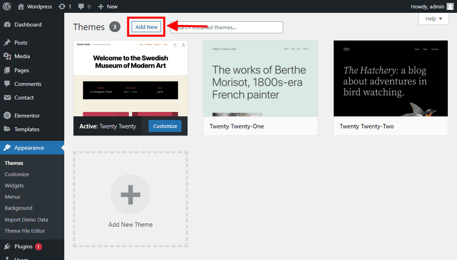Viewport: 457px width, 260px height.
Task: Open the Widgets submenu item
Action: pos(14,185)
